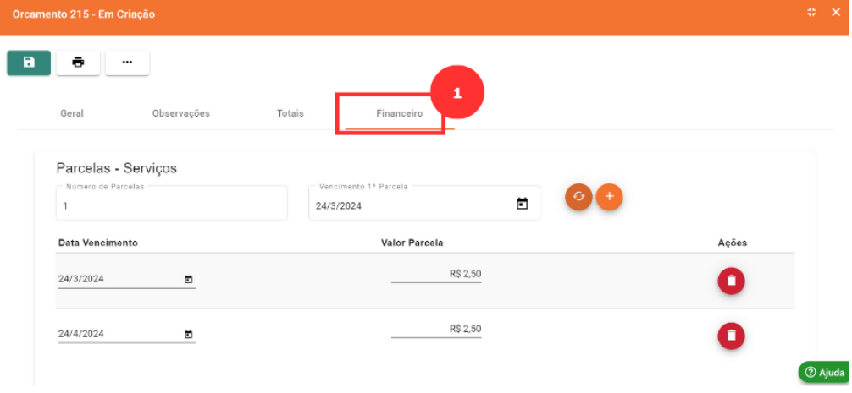Open date picker for 24/4/2024 row

[x=188, y=335]
